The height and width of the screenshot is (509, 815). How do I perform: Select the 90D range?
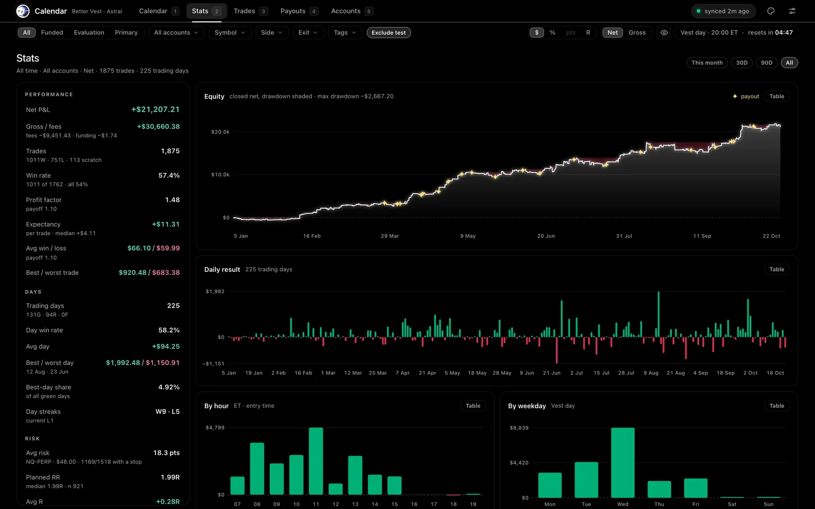pyautogui.click(x=767, y=63)
